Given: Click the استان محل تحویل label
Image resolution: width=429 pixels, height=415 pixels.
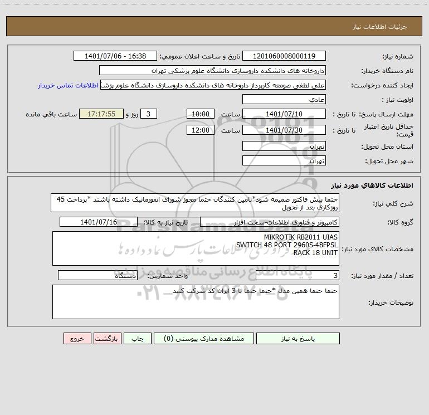Looking at the screenshot, I should (x=387, y=147).
